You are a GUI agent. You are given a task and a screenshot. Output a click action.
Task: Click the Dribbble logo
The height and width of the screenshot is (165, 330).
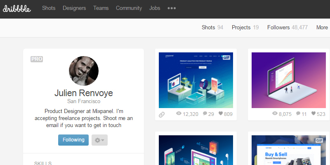click(x=17, y=8)
